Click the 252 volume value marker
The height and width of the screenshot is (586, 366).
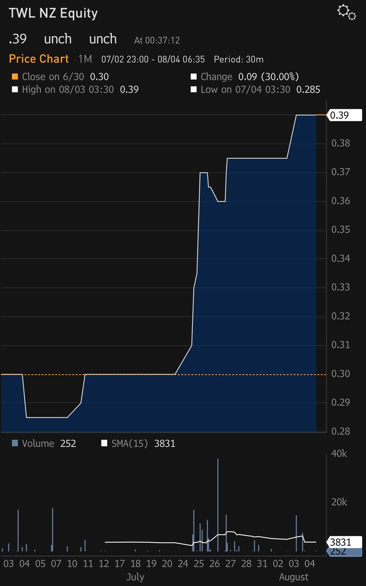tap(344, 551)
